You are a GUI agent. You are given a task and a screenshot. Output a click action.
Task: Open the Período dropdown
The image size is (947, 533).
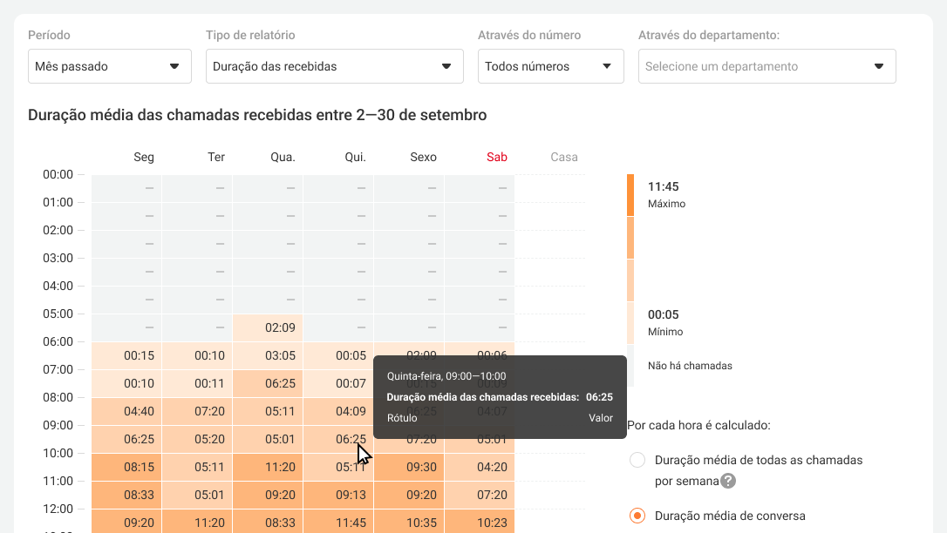pyautogui.click(x=110, y=66)
